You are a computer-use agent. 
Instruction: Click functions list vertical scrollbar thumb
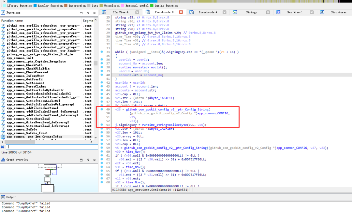(x=95, y=63)
